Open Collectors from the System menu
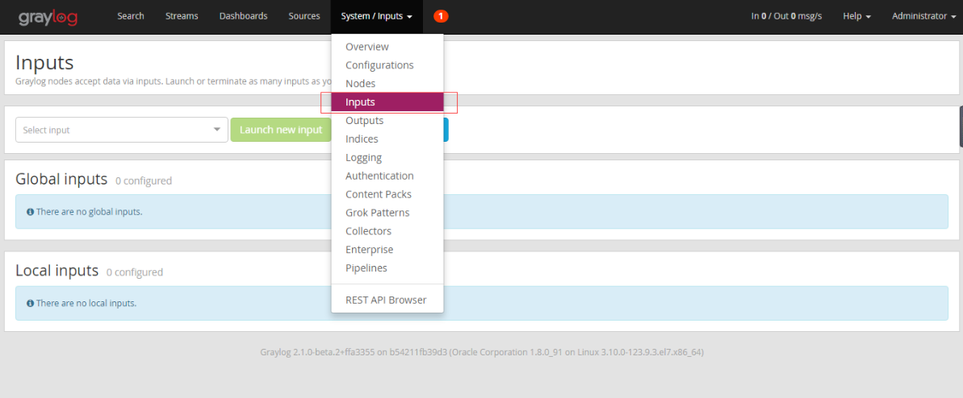The image size is (963, 398). coord(387,230)
